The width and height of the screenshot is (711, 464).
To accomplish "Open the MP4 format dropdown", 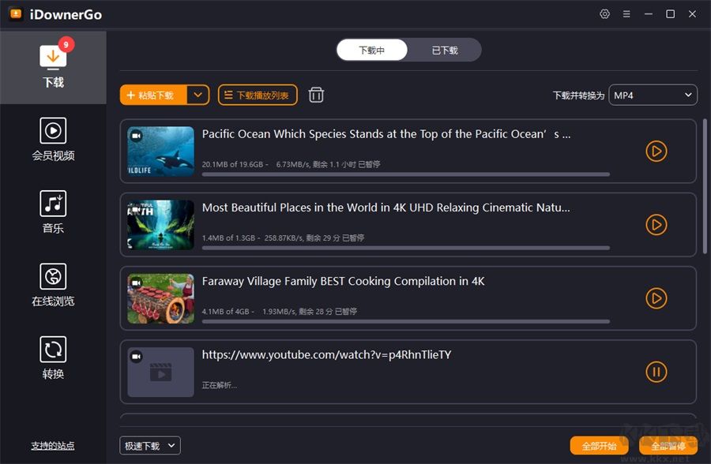I will tap(653, 95).
